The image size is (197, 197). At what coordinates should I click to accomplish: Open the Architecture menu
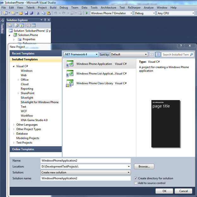pos(108,8)
